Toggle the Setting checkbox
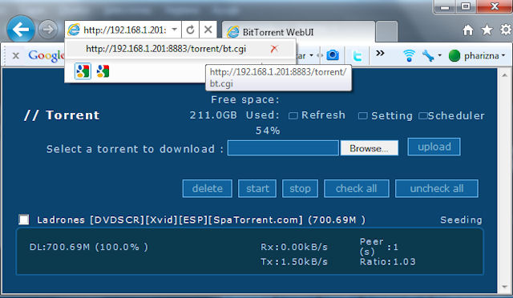 tap(363, 116)
